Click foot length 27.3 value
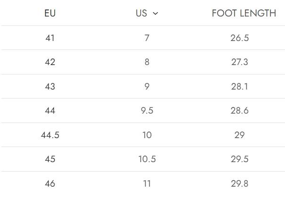285x197 pixels. pos(239,62)
